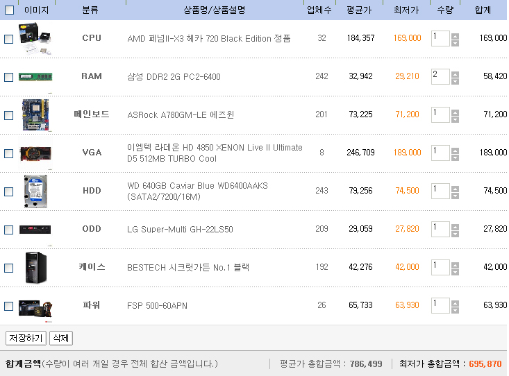Decrease 파워 quantity with down arrow
Screen dimensions: 509x376
[x=455, y=310]
